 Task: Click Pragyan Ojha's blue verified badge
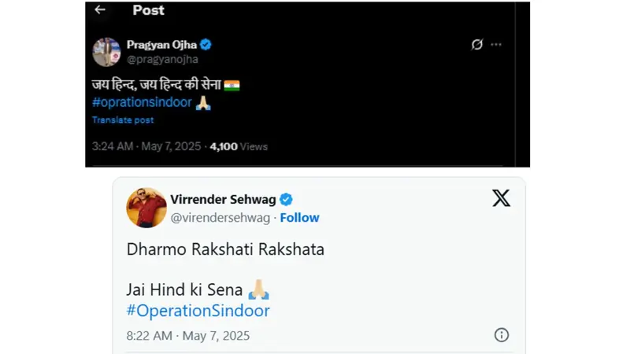click(206, 45)
